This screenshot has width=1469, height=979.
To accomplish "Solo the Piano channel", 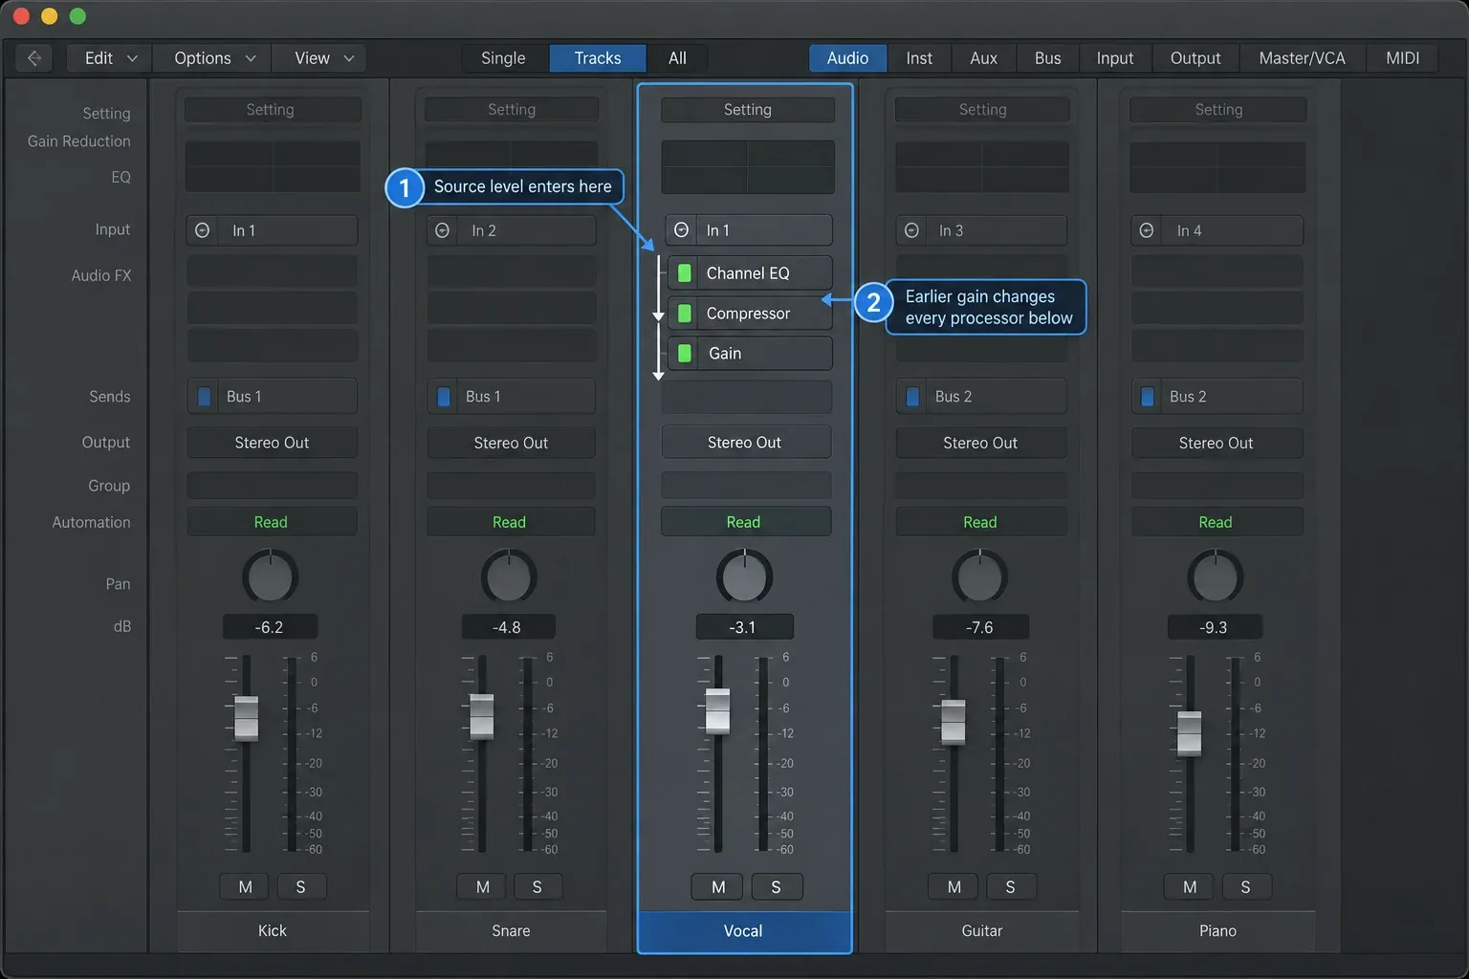I will click(x=1246, y=887).
